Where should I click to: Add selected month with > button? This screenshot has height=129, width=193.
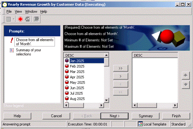(x=120, y=76)
